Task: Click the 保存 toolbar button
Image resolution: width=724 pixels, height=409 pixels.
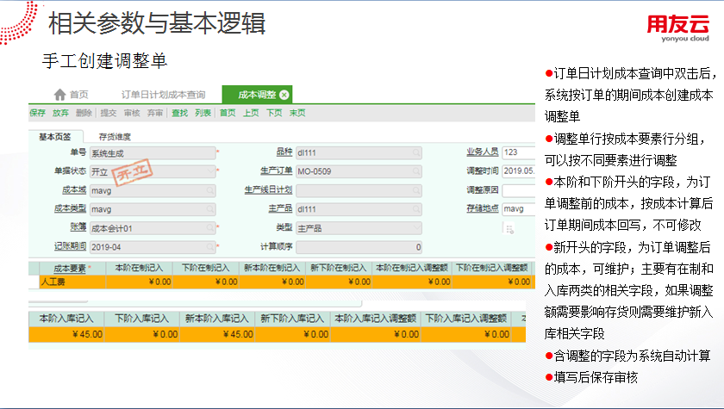Action: [37, 113]
